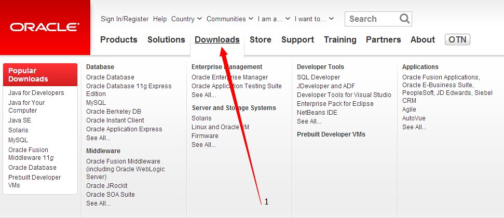Open the Training menu
Viewport: 504px width, 218px height.
(x=340, y=39)
